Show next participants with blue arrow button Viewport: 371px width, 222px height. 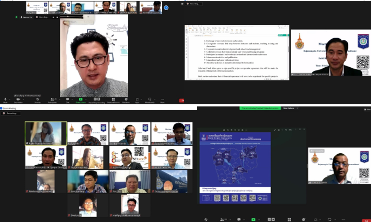coord(166,8)
